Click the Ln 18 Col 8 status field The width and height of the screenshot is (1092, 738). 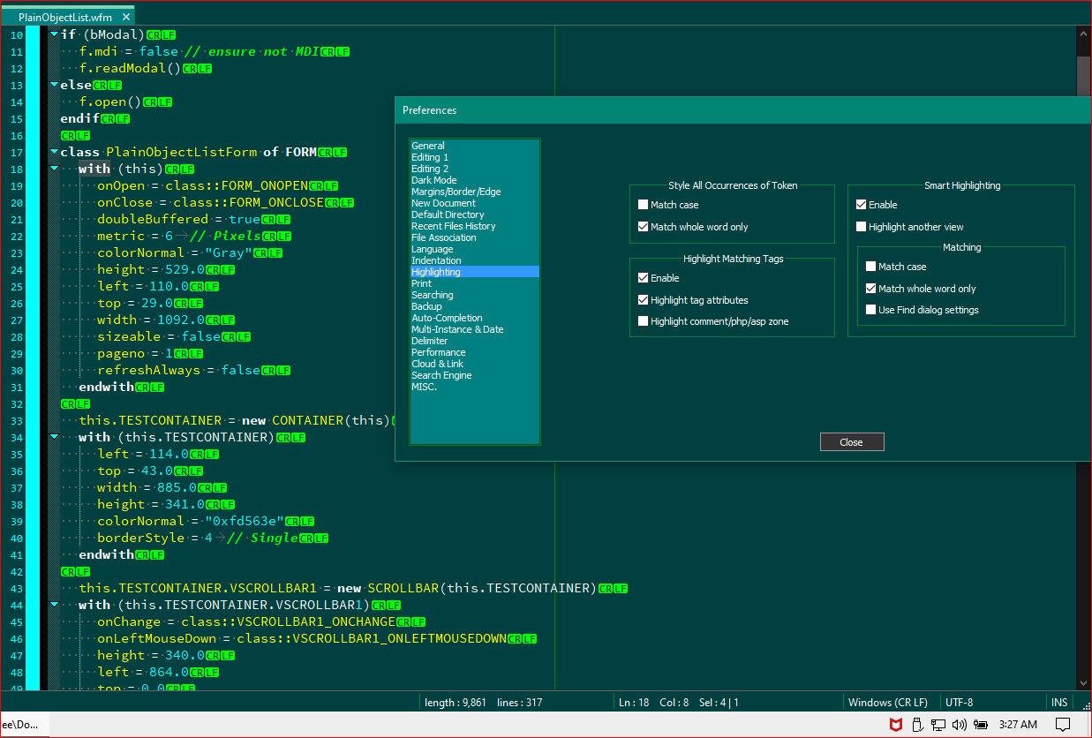679,703
